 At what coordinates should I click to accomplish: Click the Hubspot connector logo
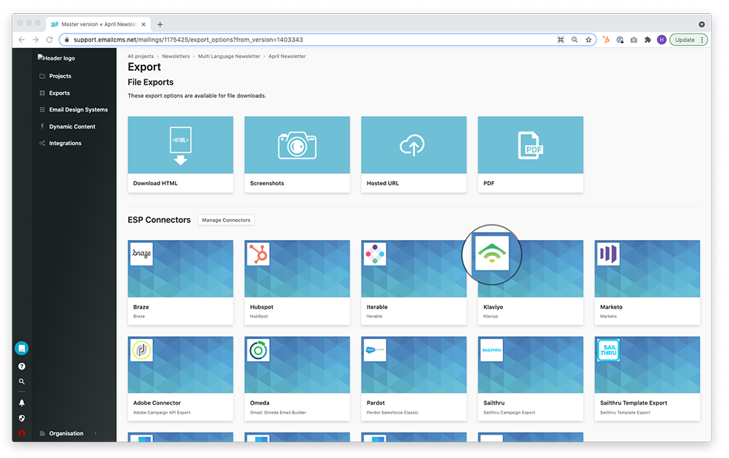point(259,254)
